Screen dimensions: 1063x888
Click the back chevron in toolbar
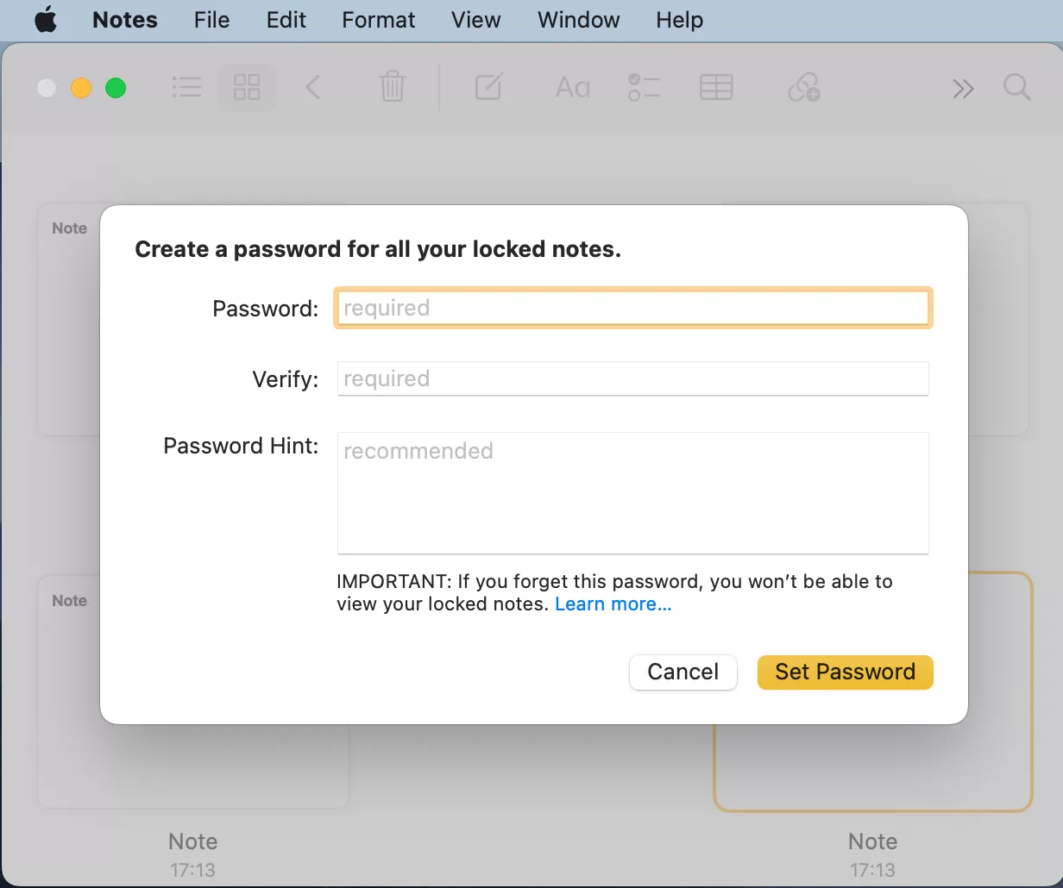[313, 87]
